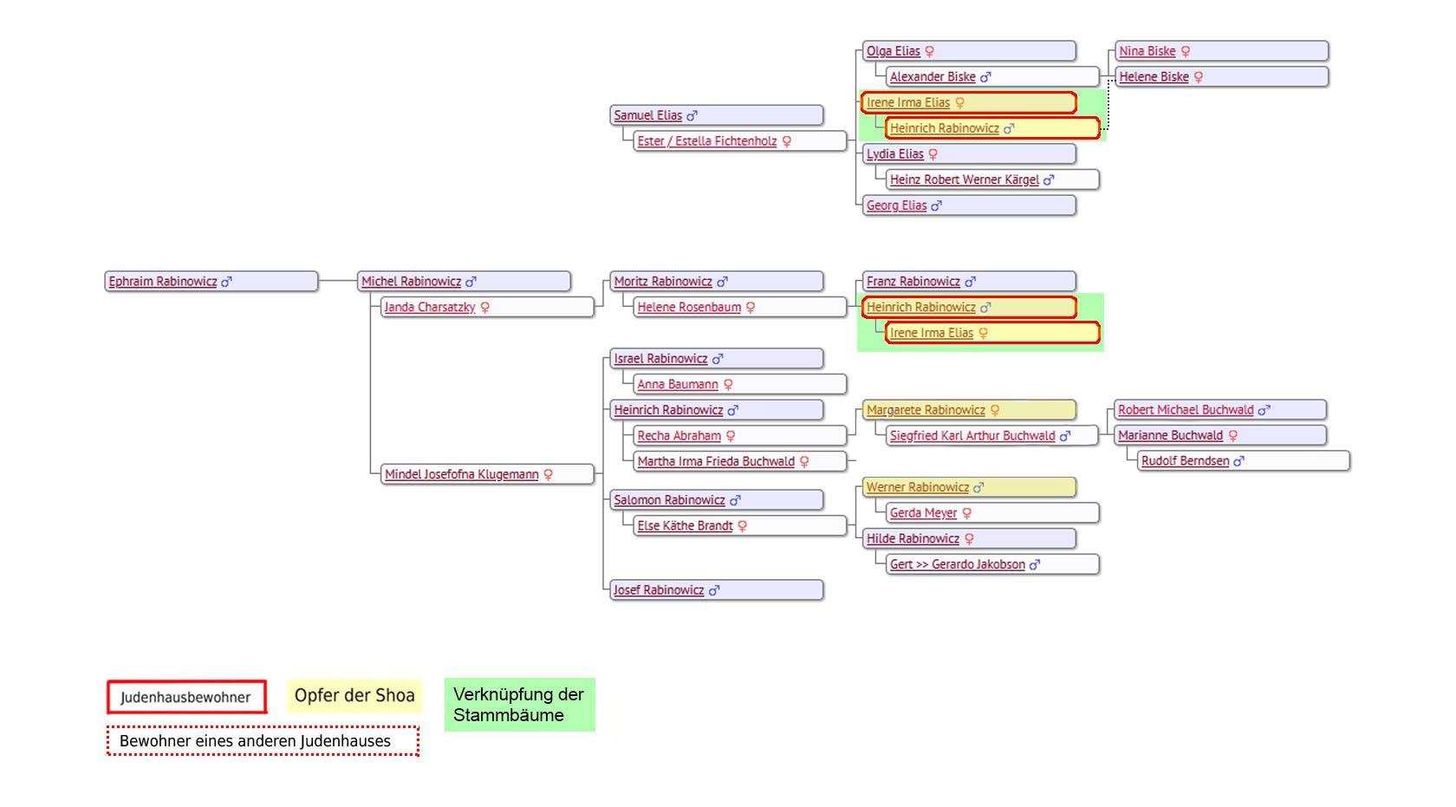This screenshot has width=1456, height=807.
Task: Click the green Verknüpfung der Stammbäume legend box
Action: pos(519,705)
